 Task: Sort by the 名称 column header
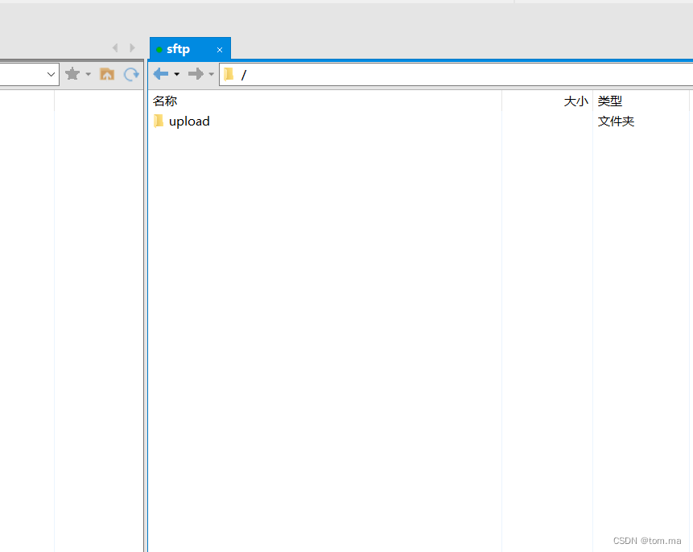coord(325,101)
